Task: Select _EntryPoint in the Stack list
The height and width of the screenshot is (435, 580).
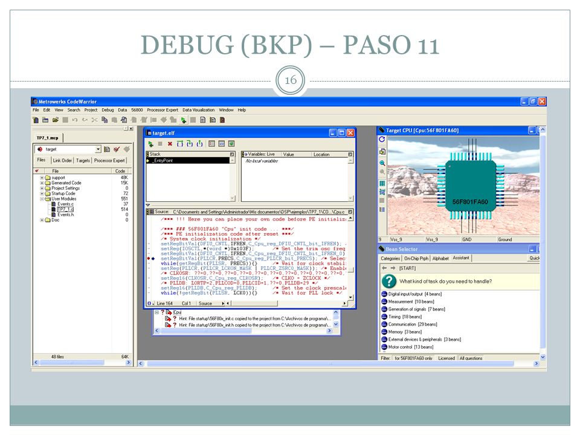Action: (188, 161)
